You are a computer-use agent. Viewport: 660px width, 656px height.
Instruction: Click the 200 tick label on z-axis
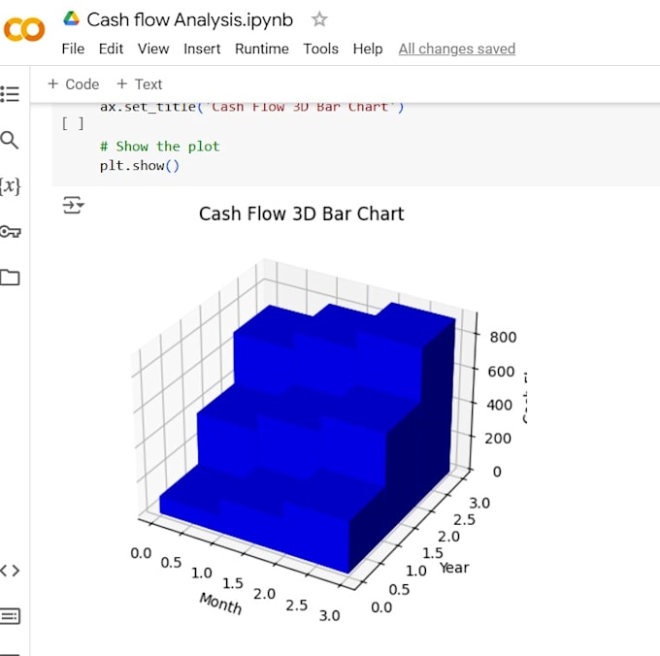[x=498, y=439]
